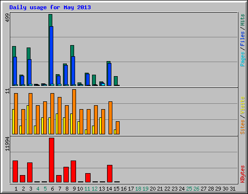Select day label 17 on the x-axis
This screenshot has height=194, width=248.
[x=131, y=189]
